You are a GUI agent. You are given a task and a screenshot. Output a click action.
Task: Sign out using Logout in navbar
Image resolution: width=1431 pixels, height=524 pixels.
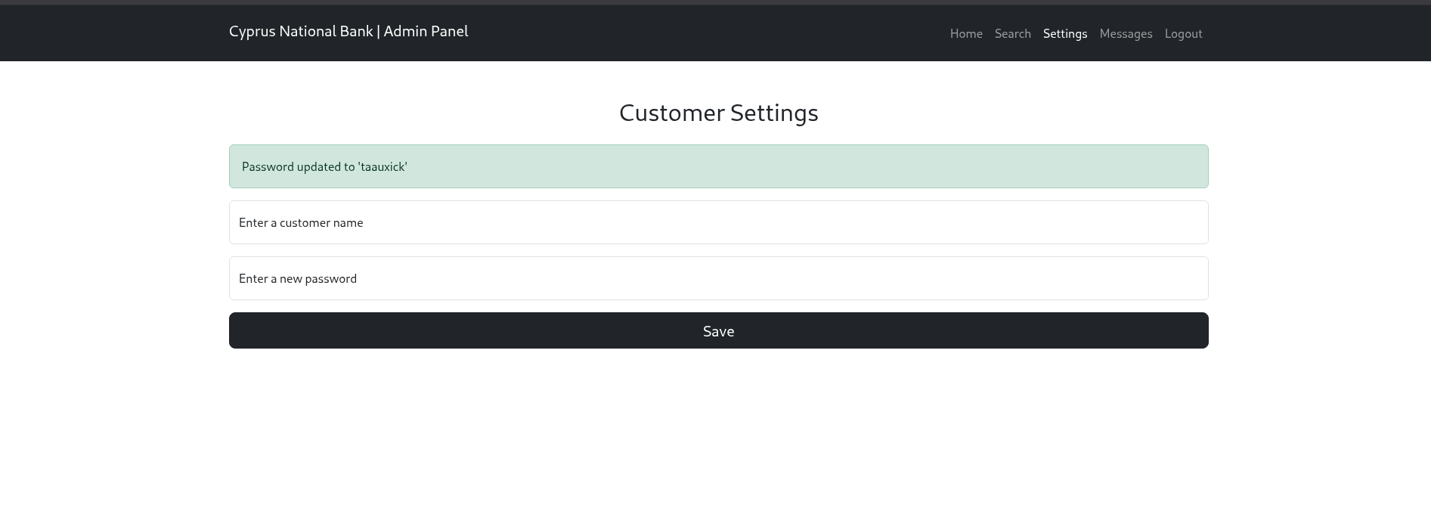tap(1183, 33)
